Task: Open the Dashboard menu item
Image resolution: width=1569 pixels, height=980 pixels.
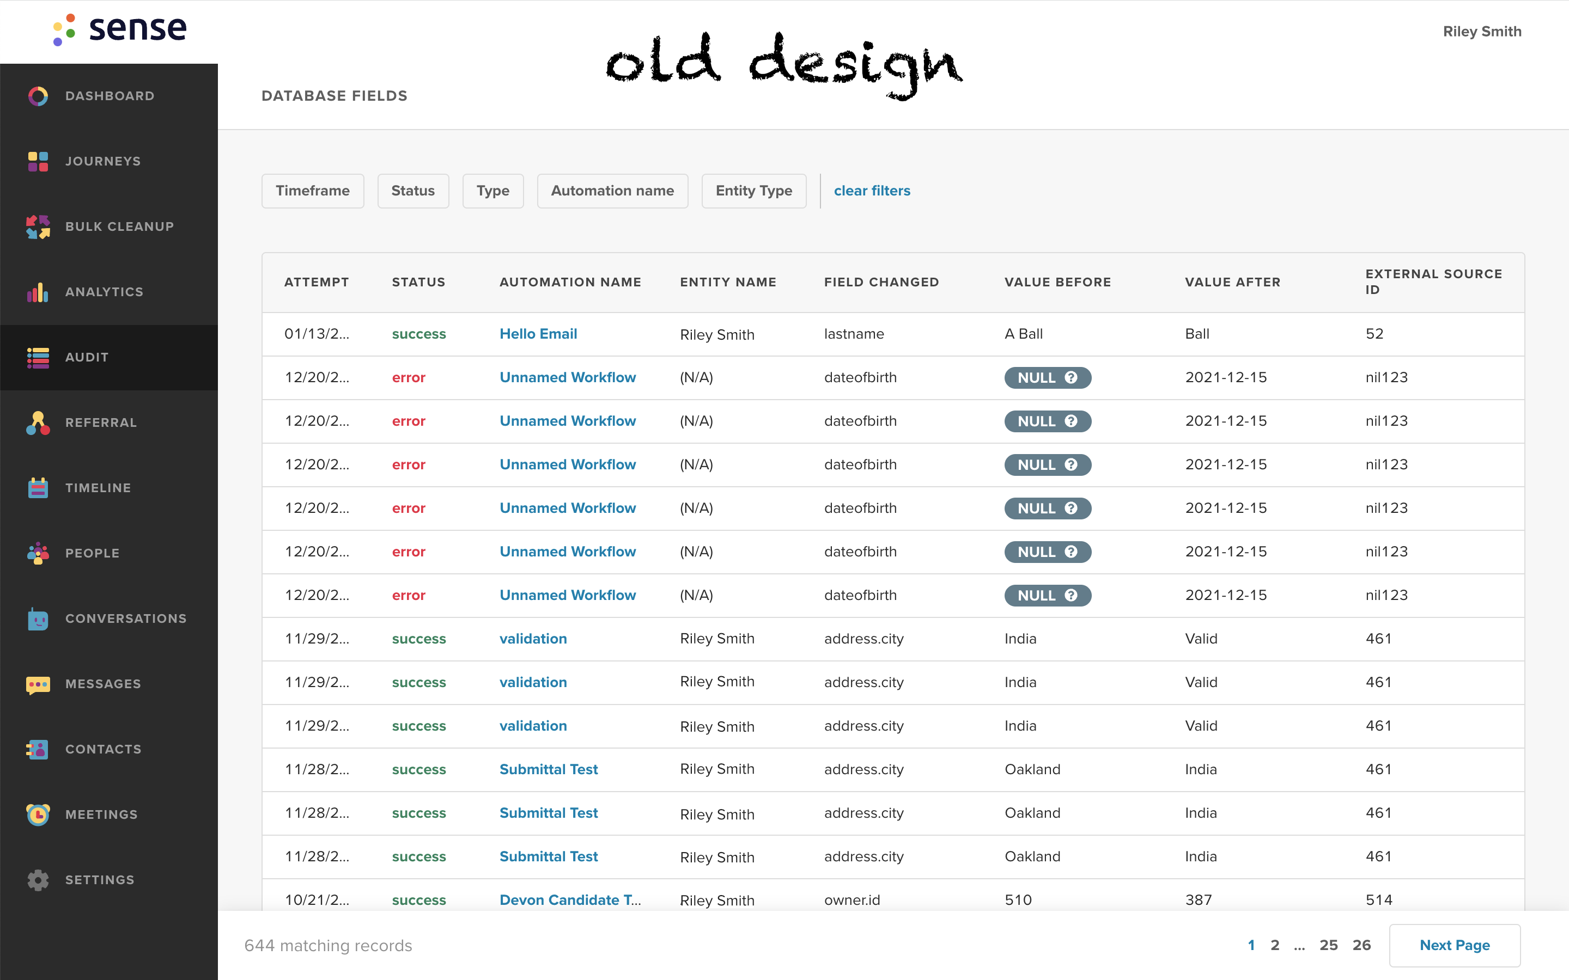Action: tap(109, 96)
